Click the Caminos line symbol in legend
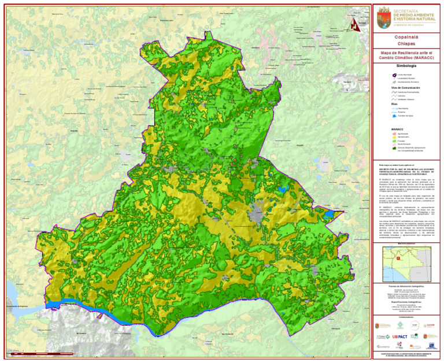 point(394,96)
